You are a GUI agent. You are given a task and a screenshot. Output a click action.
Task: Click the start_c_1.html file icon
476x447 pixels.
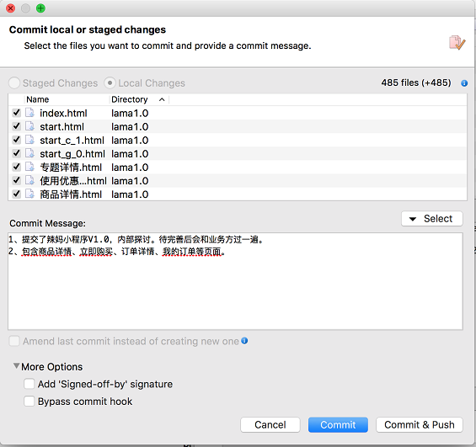(x=29, y=140)
